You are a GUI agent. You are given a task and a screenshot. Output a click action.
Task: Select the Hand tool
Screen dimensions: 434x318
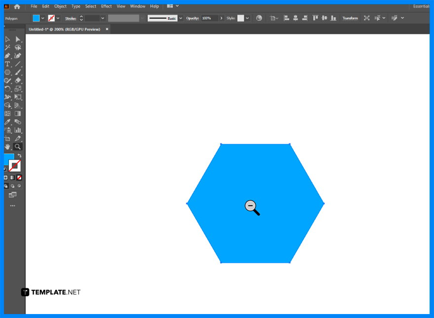[8, 146]
